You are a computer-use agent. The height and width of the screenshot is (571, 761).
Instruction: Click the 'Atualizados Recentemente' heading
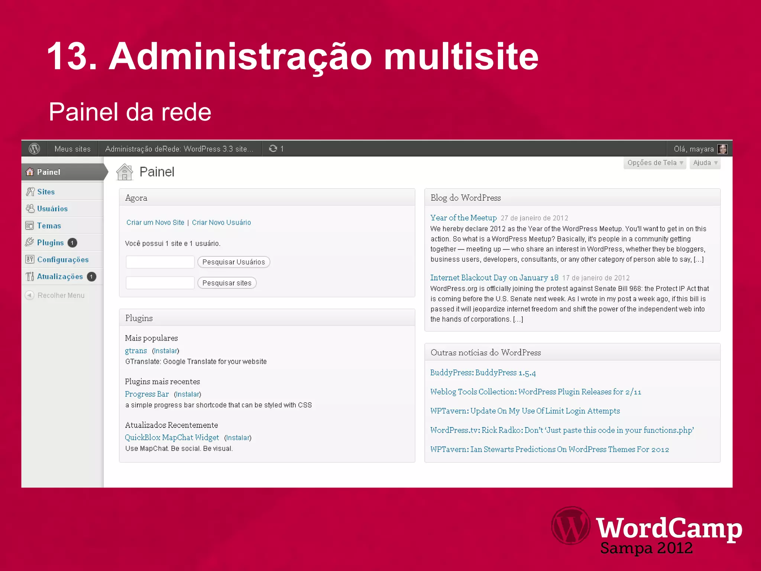pos(171,425)
